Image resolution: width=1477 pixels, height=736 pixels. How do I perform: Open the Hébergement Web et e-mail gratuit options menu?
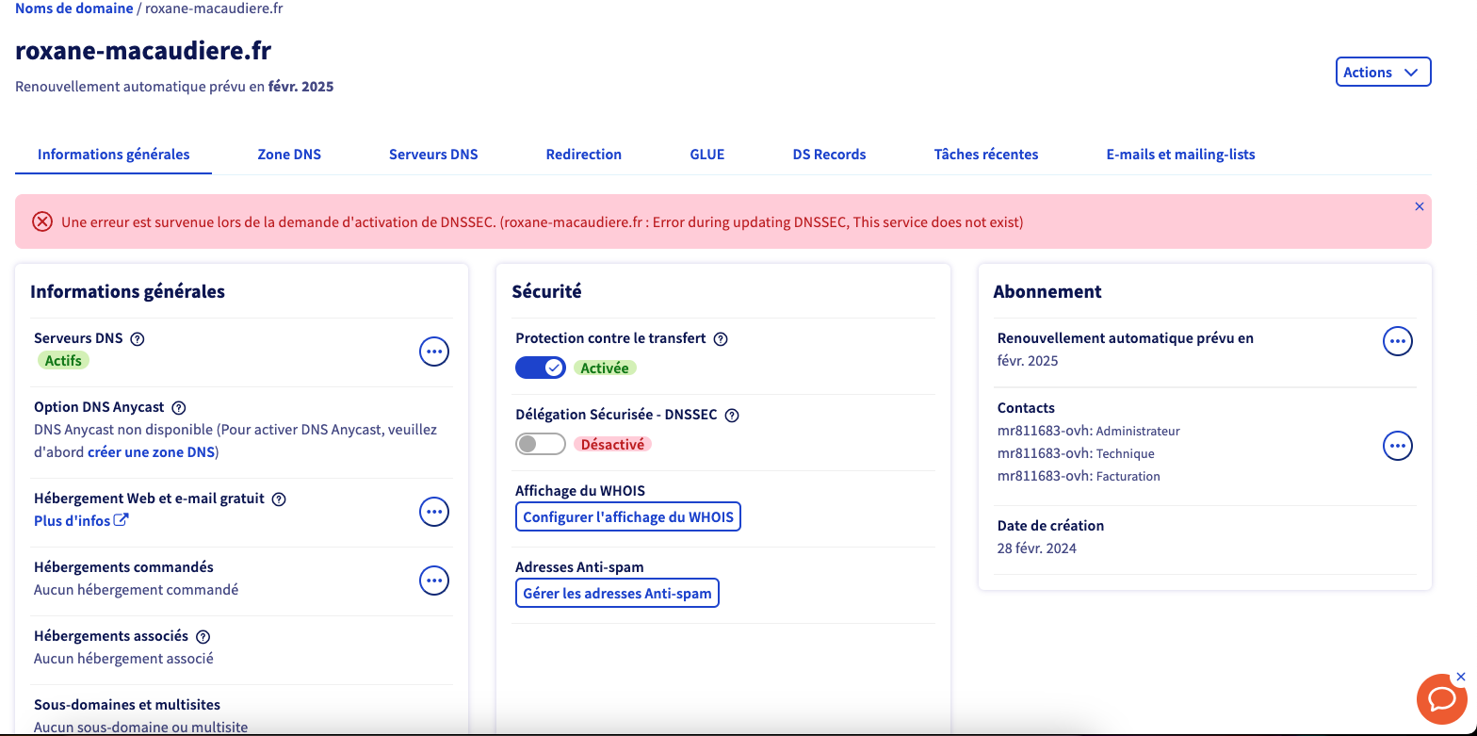tap(433, 512)
